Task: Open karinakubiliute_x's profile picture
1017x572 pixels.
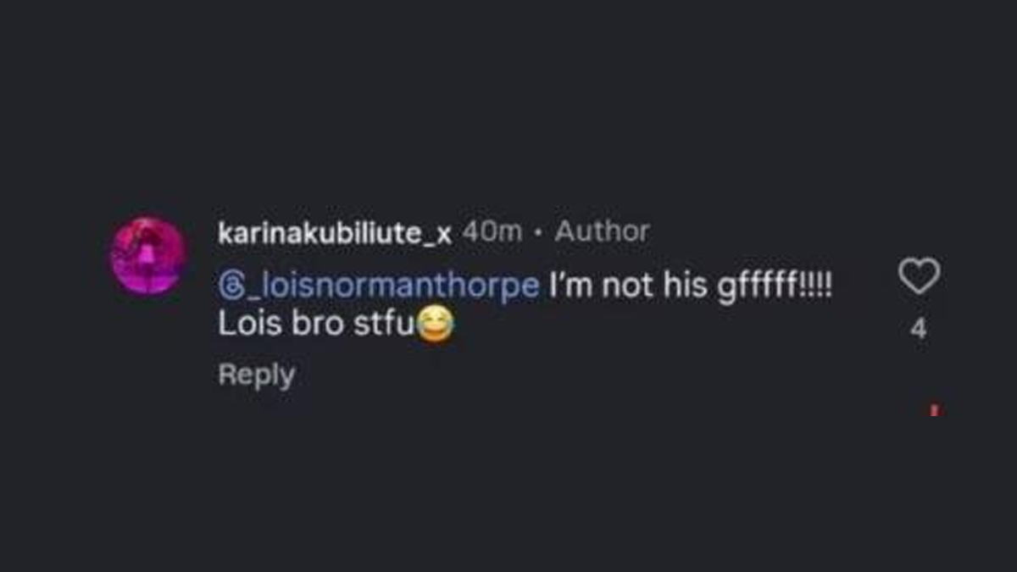Action: [148, 256]
